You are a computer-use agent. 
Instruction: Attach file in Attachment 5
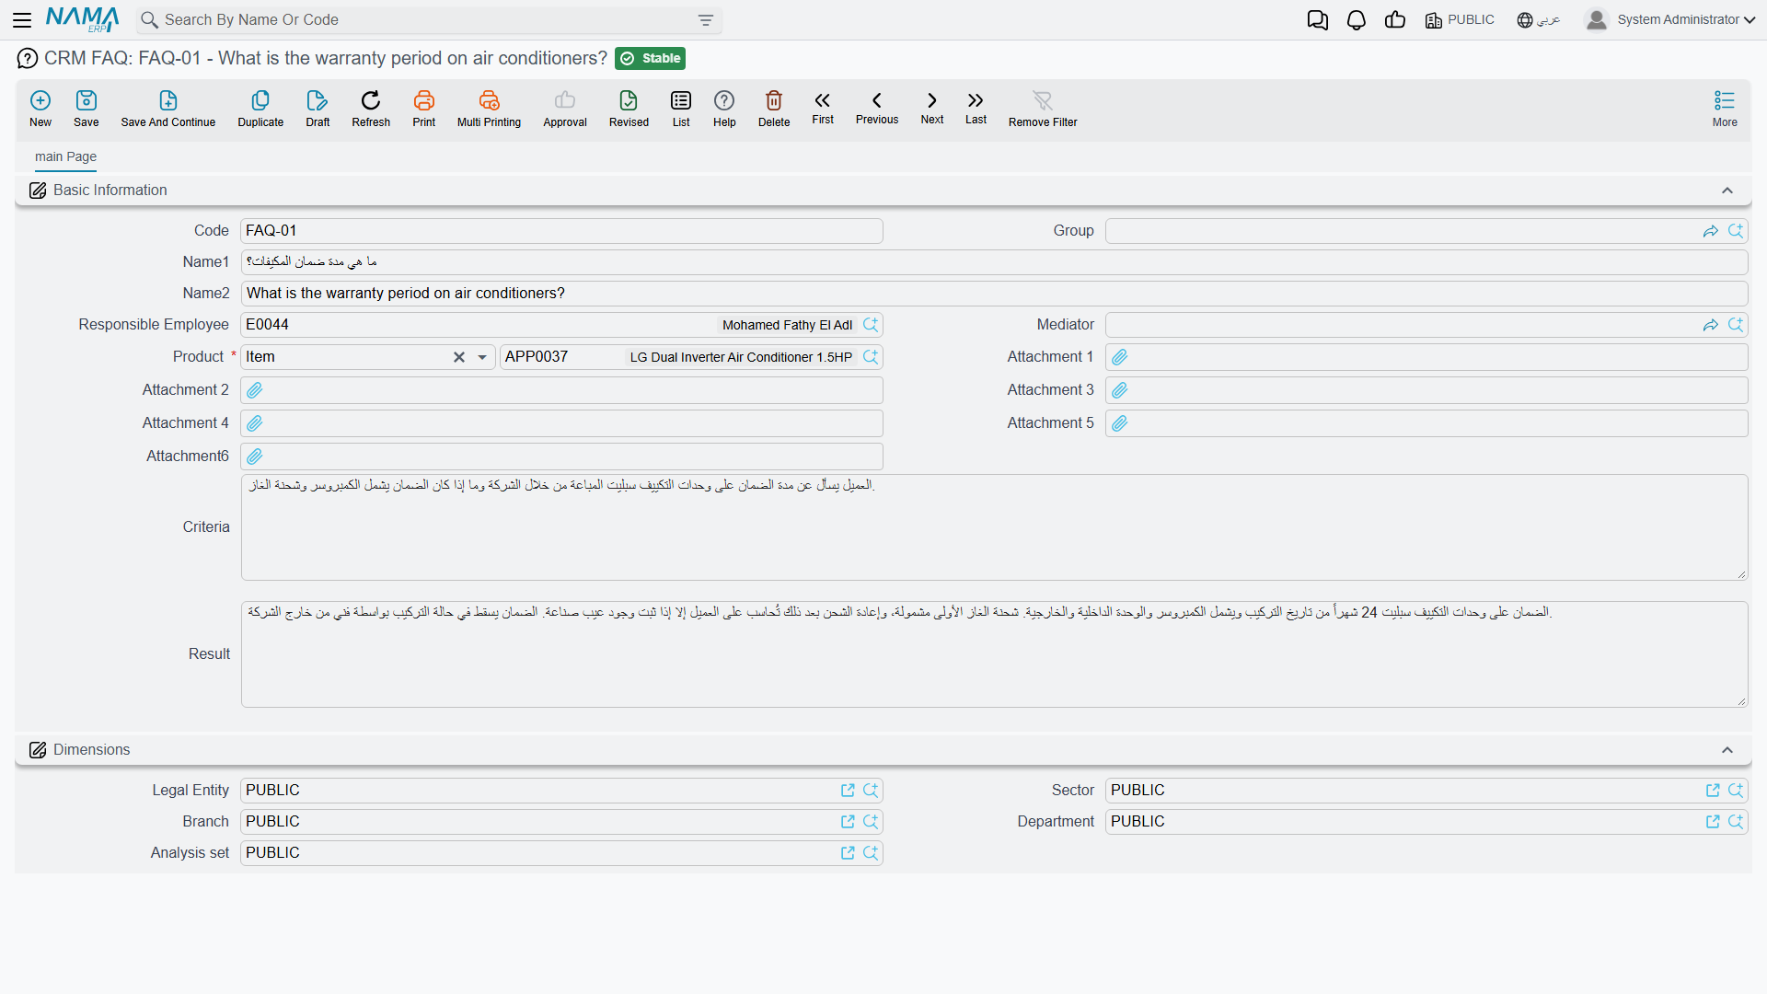pos(1120,423)
